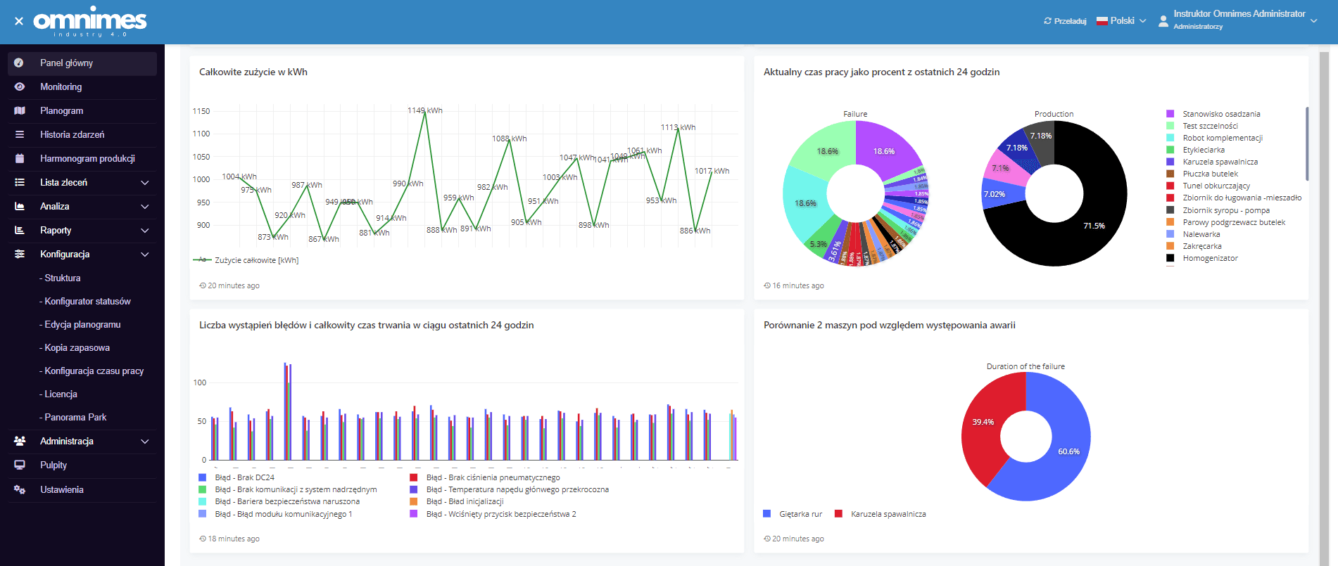Toggle Zużycie całkowite [kWh] legend series
1338x566 pixels.
246,260
